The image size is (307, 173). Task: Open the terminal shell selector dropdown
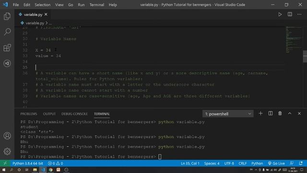coord(228,114)
